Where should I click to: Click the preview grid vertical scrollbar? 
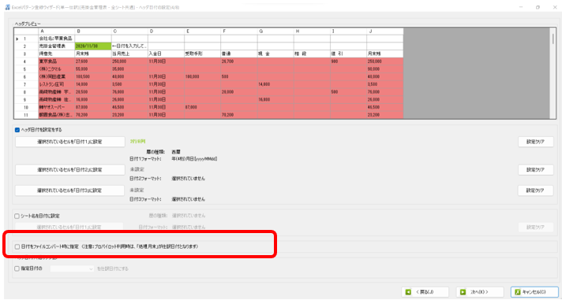553,73
